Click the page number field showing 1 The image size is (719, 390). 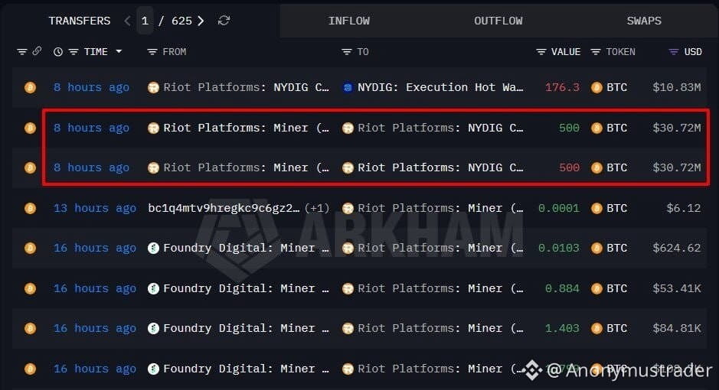[145, 21]
